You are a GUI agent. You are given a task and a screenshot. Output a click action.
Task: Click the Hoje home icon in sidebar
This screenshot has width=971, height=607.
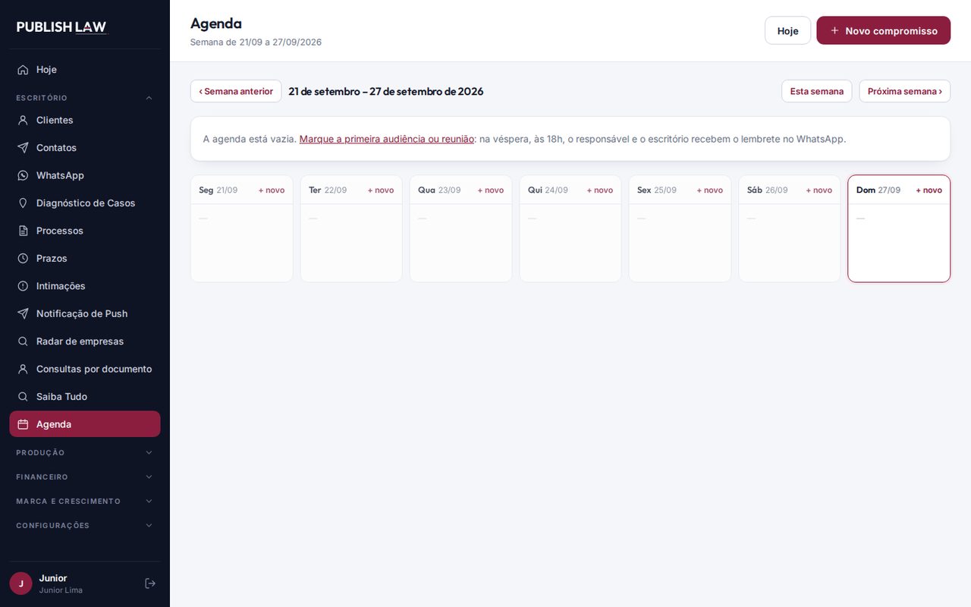click(x=23, y=70)
